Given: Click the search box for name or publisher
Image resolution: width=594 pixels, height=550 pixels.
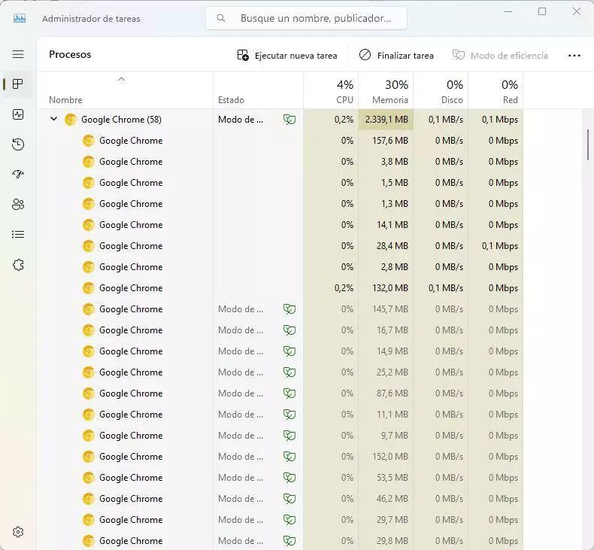Looking at the screenshot, I should click(307, 18).
